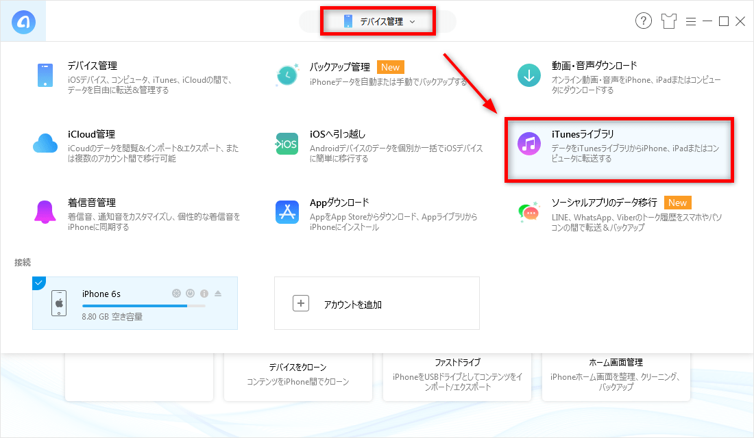Open iTunesライブラリ menu entry title

pyautogui.click(x=583, y=134)
